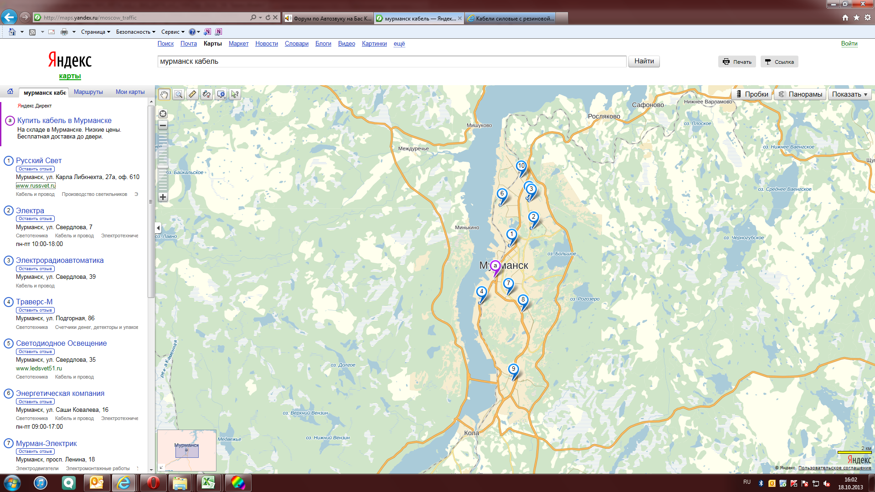Expand the print options dropdown arrow
This screenshot has width=875, height=492.
tap(74, 32)
